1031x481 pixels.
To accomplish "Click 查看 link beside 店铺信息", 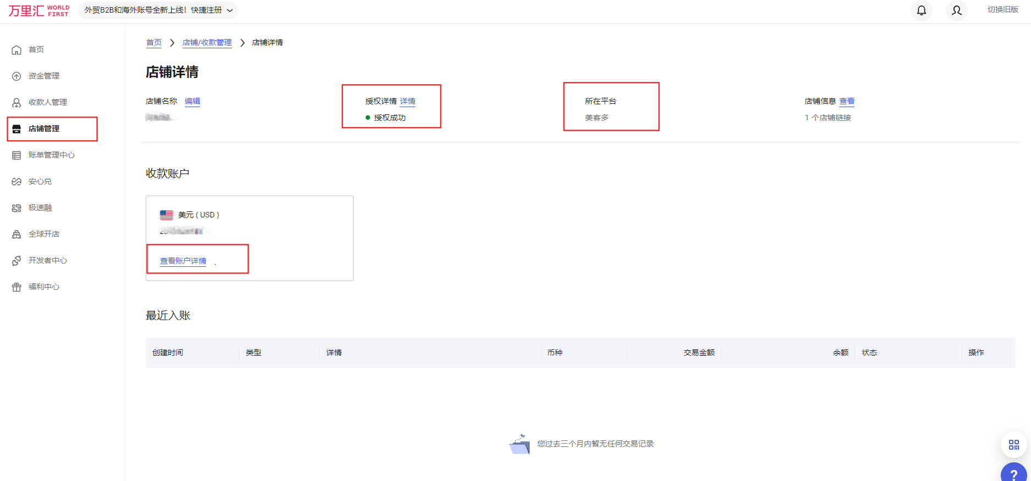I will tap(847, 101).
